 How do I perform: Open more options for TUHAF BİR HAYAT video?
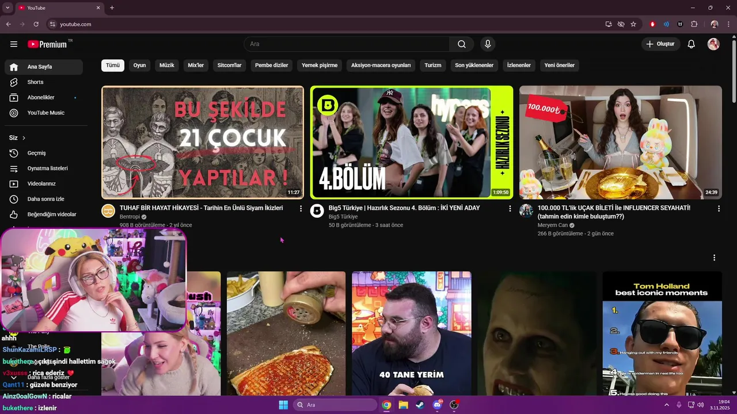pyautogui.click(x=301, y=209)
